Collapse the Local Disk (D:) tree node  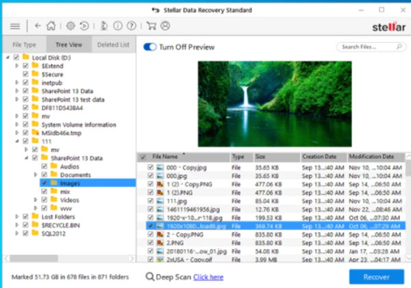pyautogui.click(x=8, y=57)
